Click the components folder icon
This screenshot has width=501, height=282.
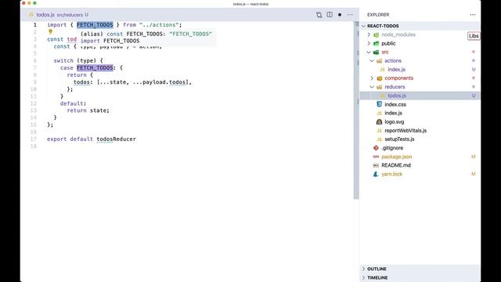pyautogui.click(x=379, y=78)
